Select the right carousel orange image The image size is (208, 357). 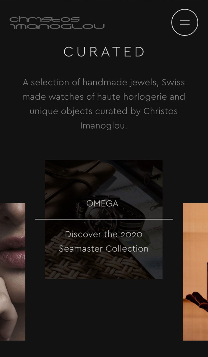tap(195, 272)
